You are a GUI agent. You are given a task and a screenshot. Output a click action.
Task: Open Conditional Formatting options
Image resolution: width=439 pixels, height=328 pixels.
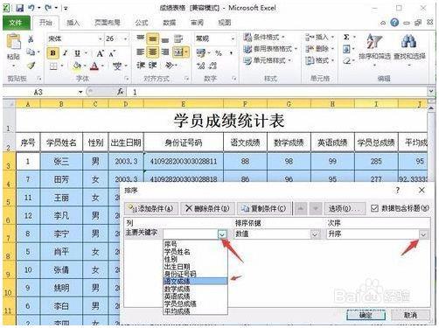pyautogui.click(x=265, y=37)
